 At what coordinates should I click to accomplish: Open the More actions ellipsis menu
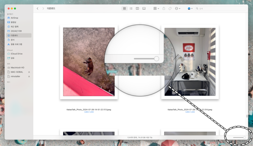click(x=178, y=9)
